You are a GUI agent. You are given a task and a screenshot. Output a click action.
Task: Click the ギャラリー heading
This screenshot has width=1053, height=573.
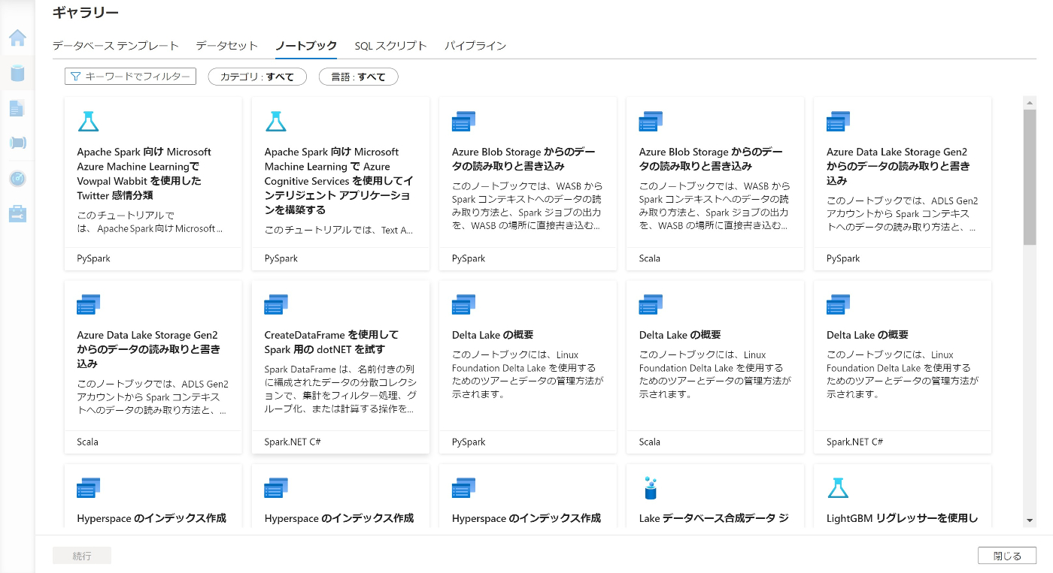click(x=86, y=13)
